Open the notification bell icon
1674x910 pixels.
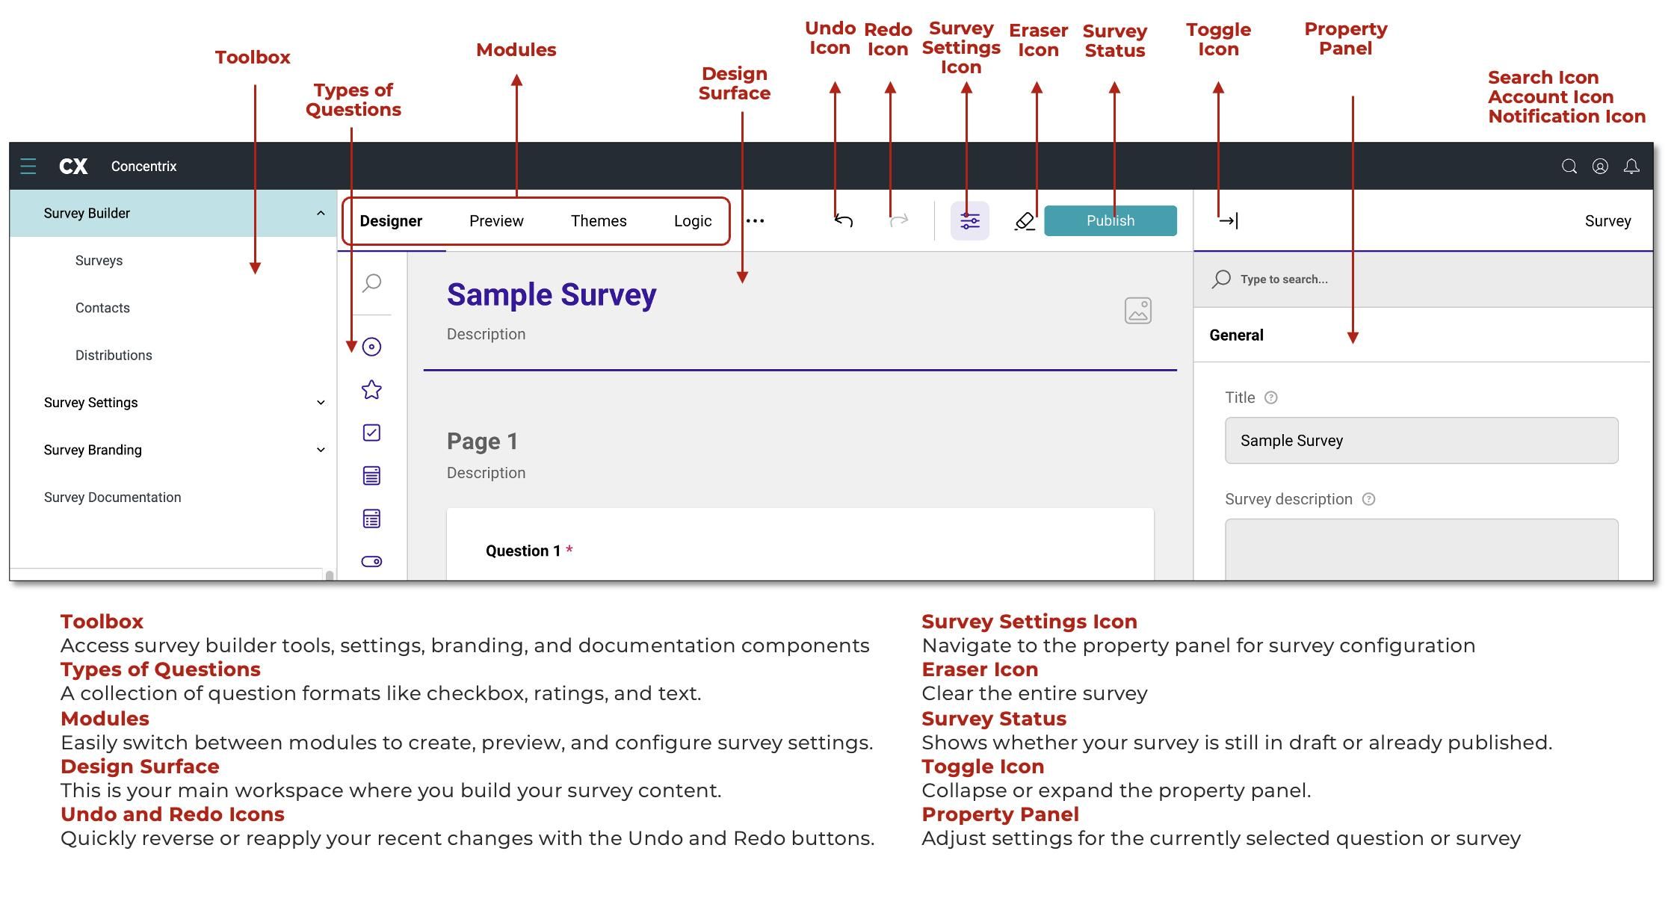(1631, 167)
